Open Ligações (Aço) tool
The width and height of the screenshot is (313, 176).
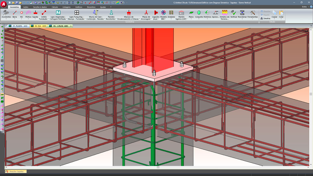point(156,15)
